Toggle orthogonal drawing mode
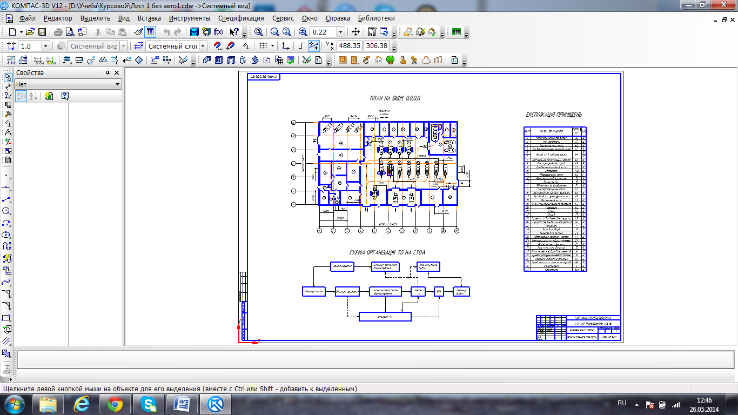Image resolution: width=738 pixels, height=415 pixels. pos(301,46)
